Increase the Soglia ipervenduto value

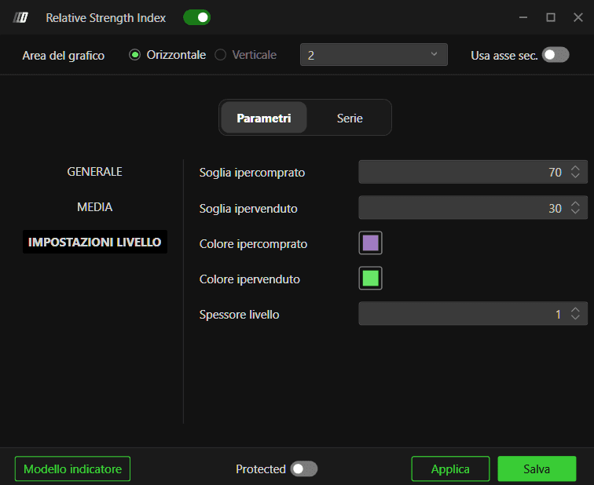[575, 204]
